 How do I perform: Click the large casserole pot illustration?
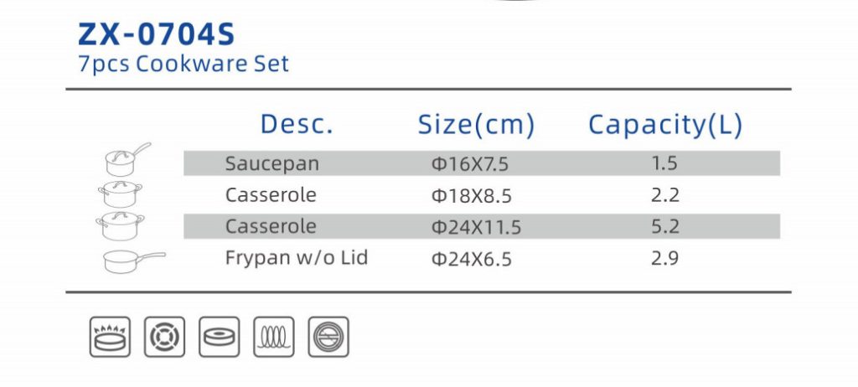(121, 225)
